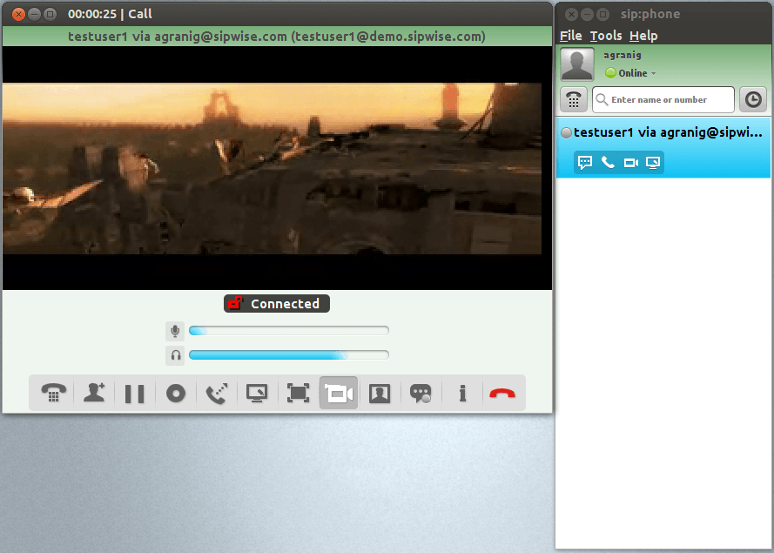Open the dial pad in call toolbar
This screenshot has width=774, height=553.
(x=52, y=394)
